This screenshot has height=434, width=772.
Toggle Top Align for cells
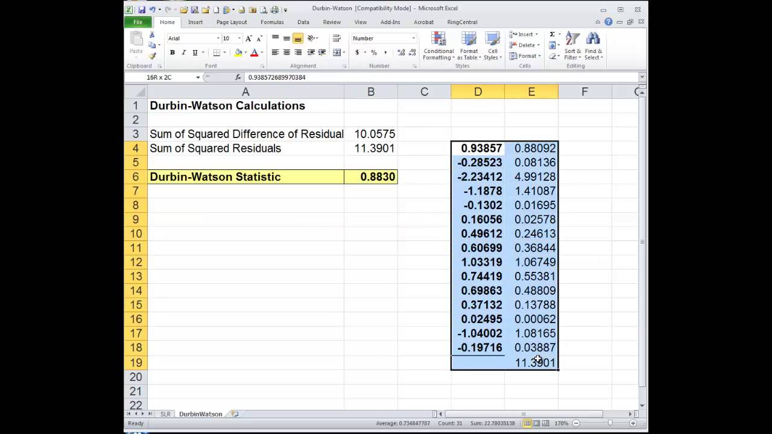(x=275, y=38)
